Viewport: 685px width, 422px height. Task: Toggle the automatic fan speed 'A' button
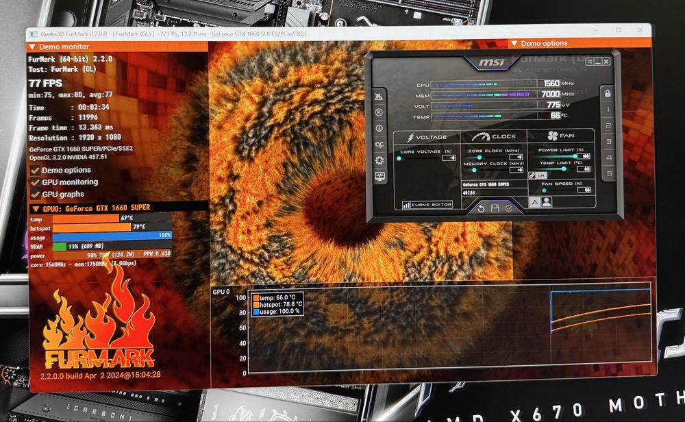[534, 202]
